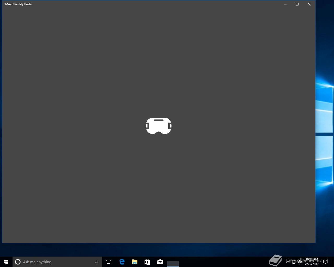
Task: Close the Mixed Reality Portal window
Action: coord(309,4)
